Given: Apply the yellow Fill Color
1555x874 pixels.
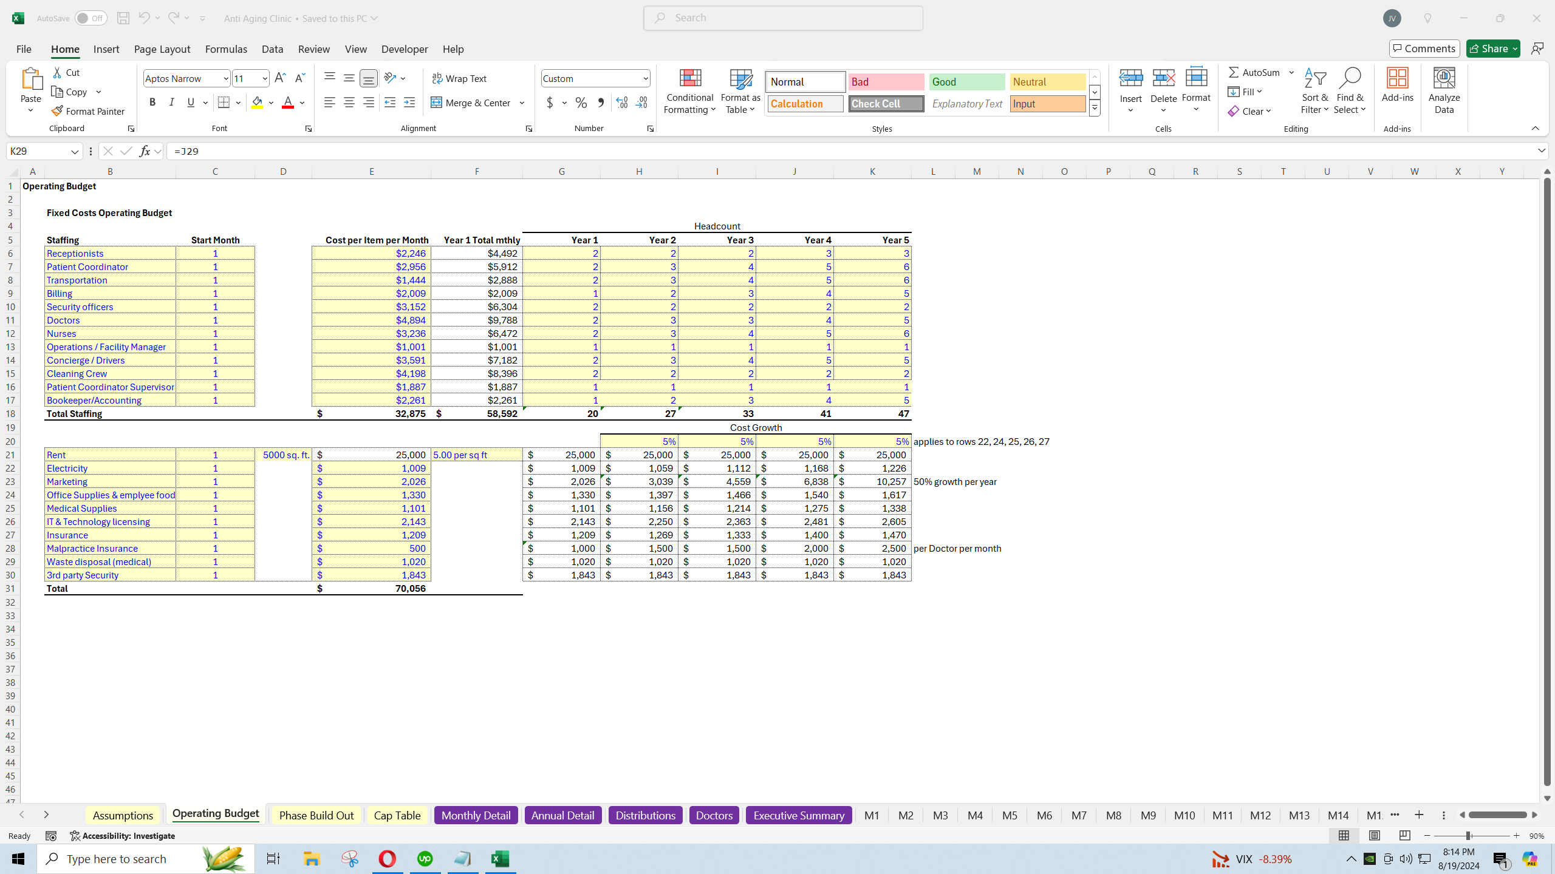Looking at the screenshot, I should (257, 103).
